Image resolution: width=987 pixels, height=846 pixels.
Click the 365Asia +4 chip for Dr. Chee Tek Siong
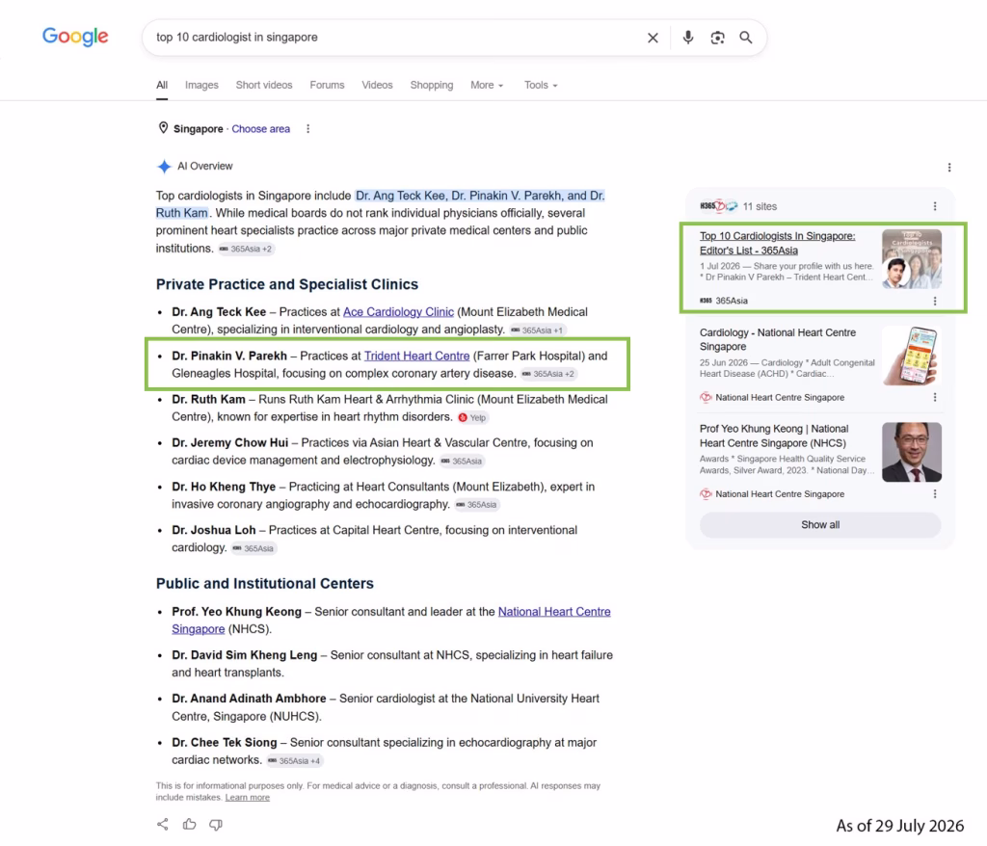(294, 761)
